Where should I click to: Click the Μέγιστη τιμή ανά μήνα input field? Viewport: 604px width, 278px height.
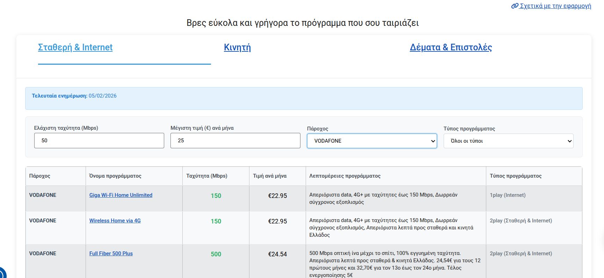coord(235,141)
